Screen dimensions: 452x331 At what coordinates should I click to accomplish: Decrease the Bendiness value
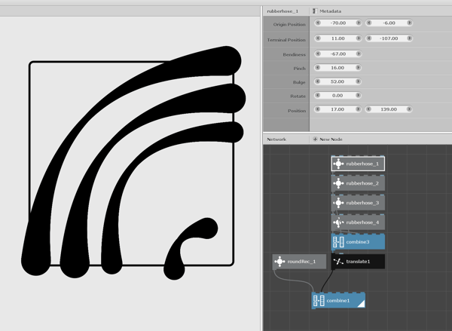[x=318, y=54]
